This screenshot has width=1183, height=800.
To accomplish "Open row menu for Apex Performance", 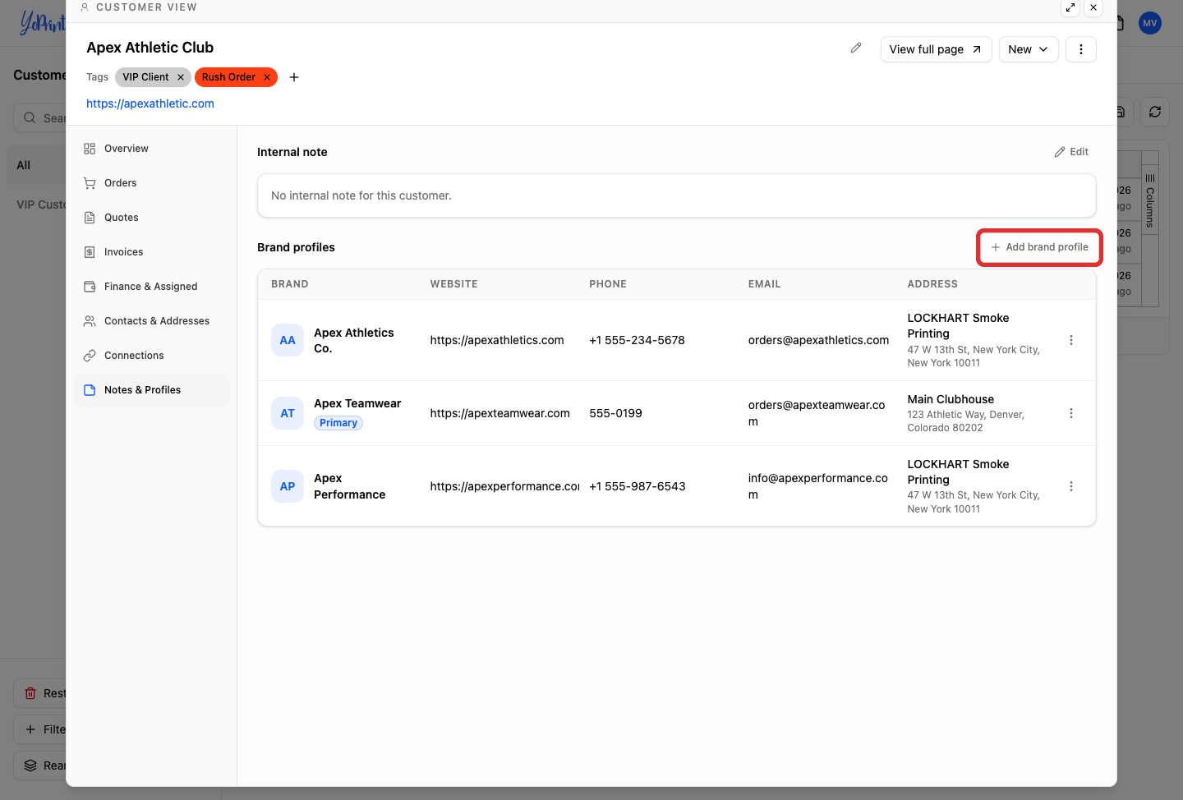I will coord(1070,486).
